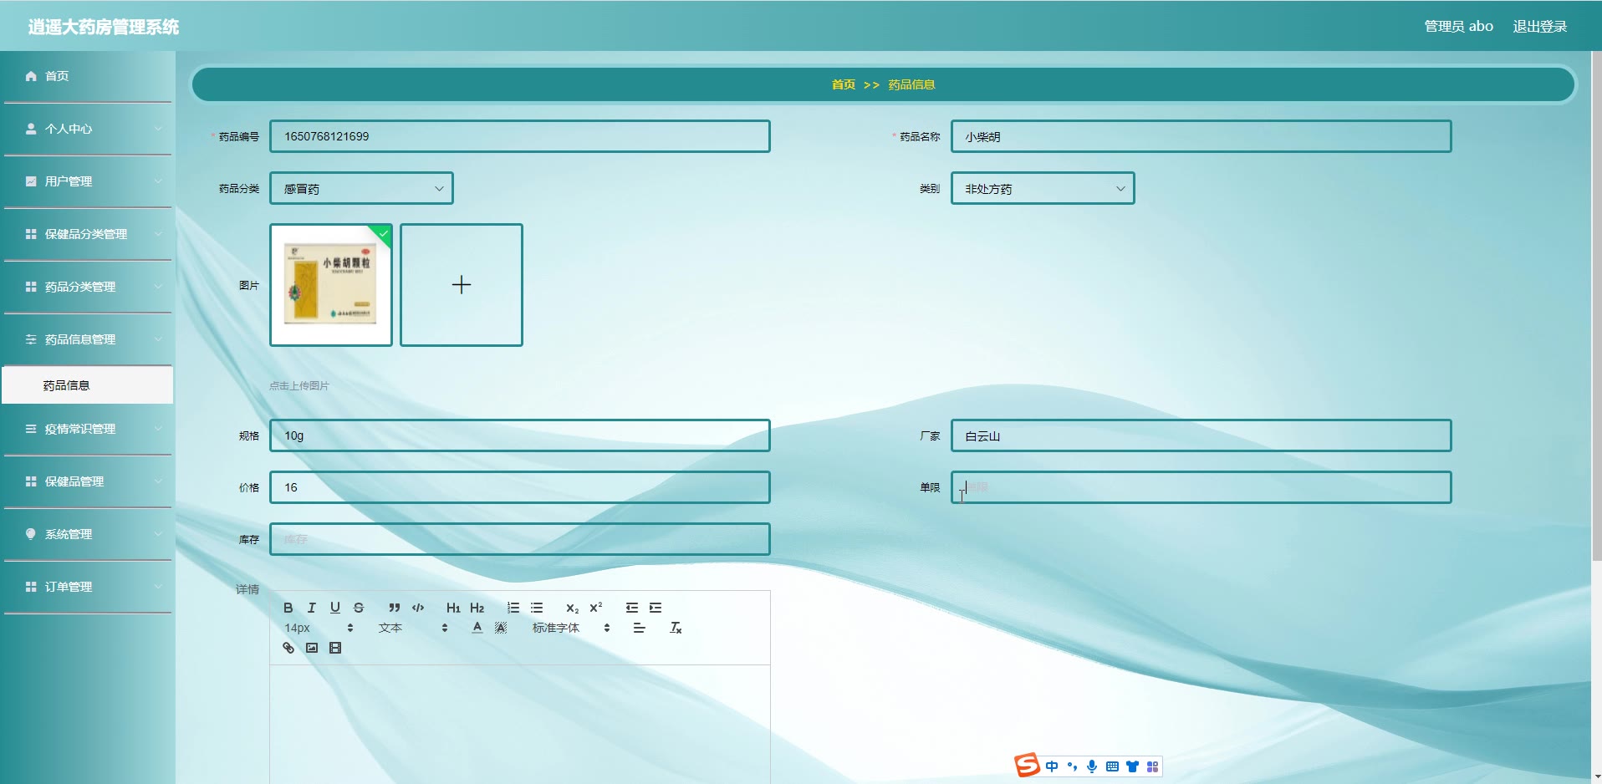Focus the 规格 input field
Image resolution: width=1602 pixels, height=784 pixels.
(519, 435)
